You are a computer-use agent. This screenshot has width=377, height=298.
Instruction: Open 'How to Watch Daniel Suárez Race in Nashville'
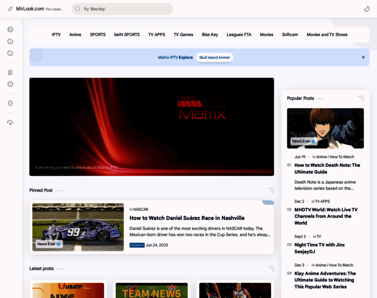(x=187, y=218)
